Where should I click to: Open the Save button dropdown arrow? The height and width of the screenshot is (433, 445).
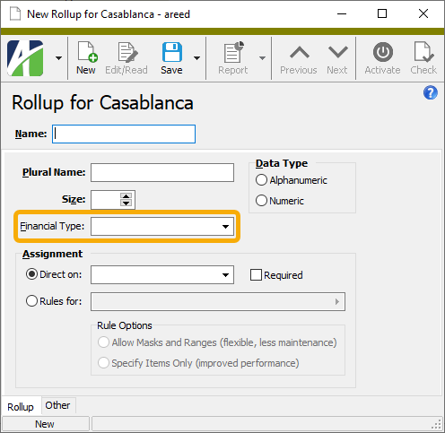pos(196,58)
